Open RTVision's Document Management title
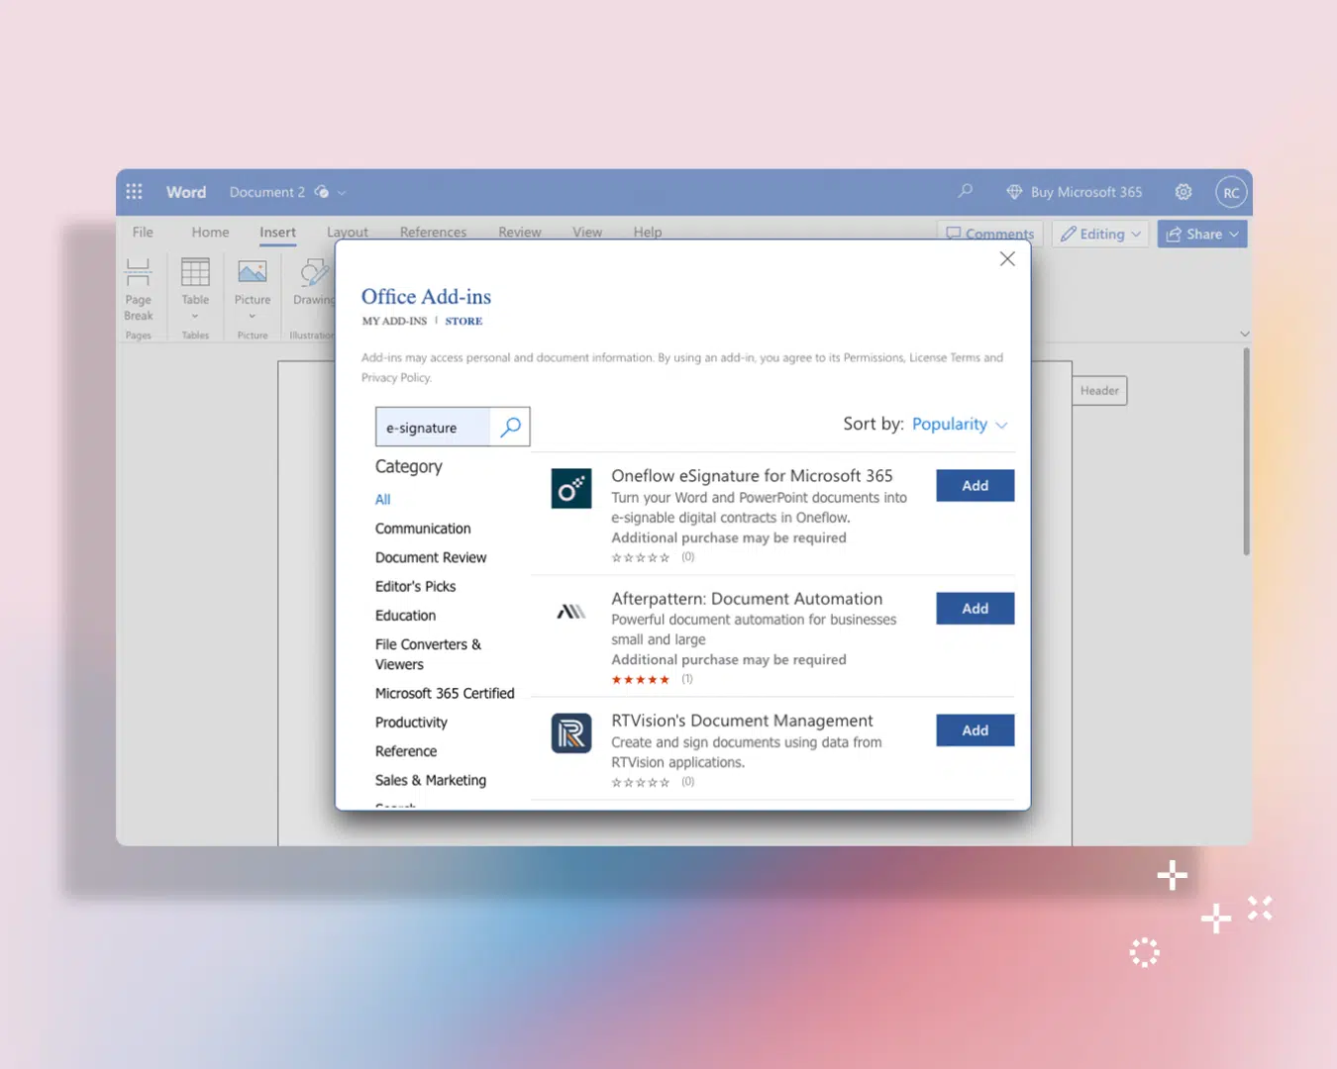 (742, 721)
